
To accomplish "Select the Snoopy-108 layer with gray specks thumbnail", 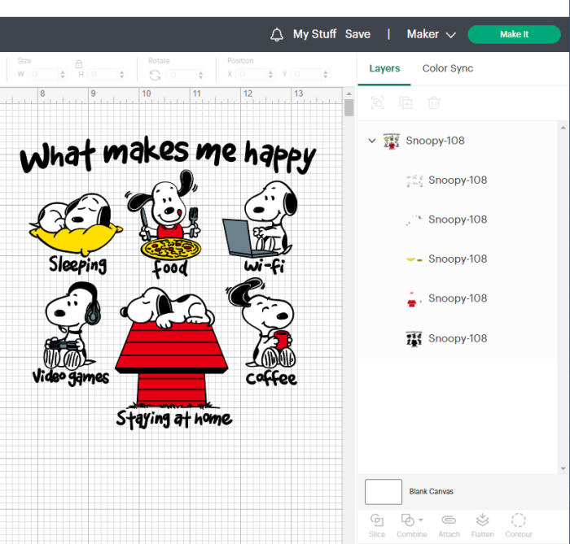I will (458, 220).
